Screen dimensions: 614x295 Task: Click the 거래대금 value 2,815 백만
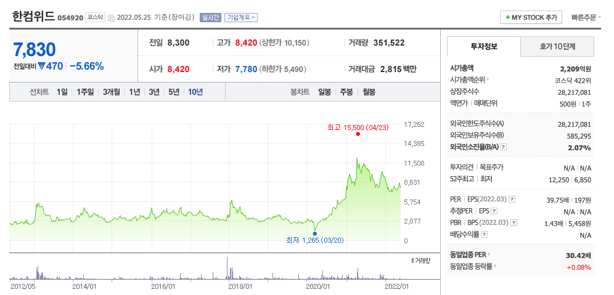[398, 70]
